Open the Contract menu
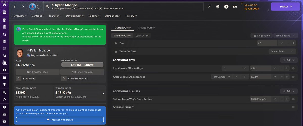Image resolution: width=303 pixels, height=126 pixels. (x=38, y=16)
